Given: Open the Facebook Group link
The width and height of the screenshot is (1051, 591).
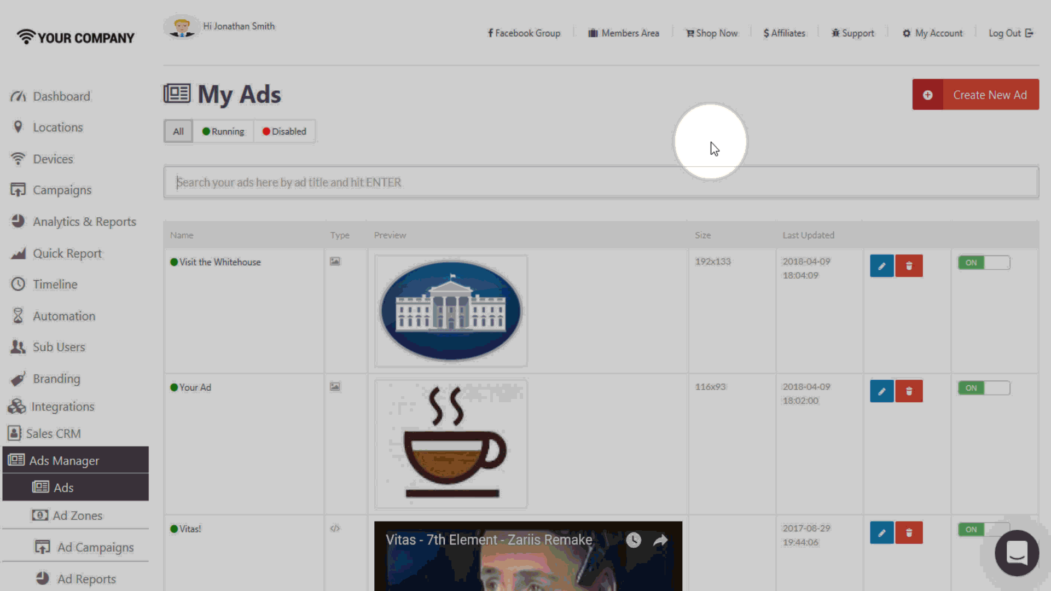Looking at the screenshot, I should (524, 33).
